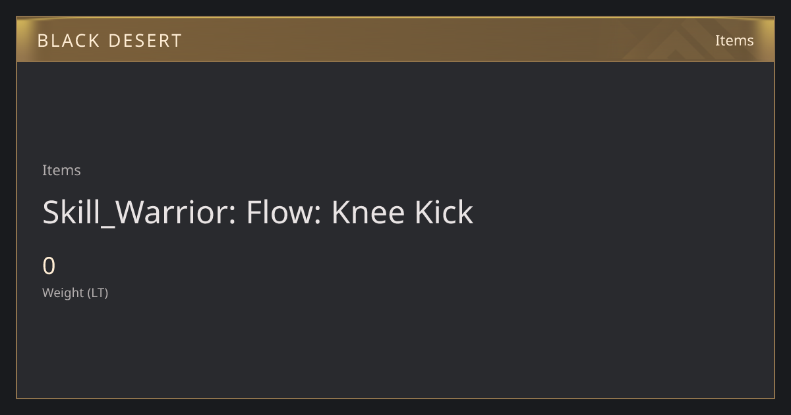
Task: Click the chevron emblem in the header banner
Action: (x=686, y=41)
